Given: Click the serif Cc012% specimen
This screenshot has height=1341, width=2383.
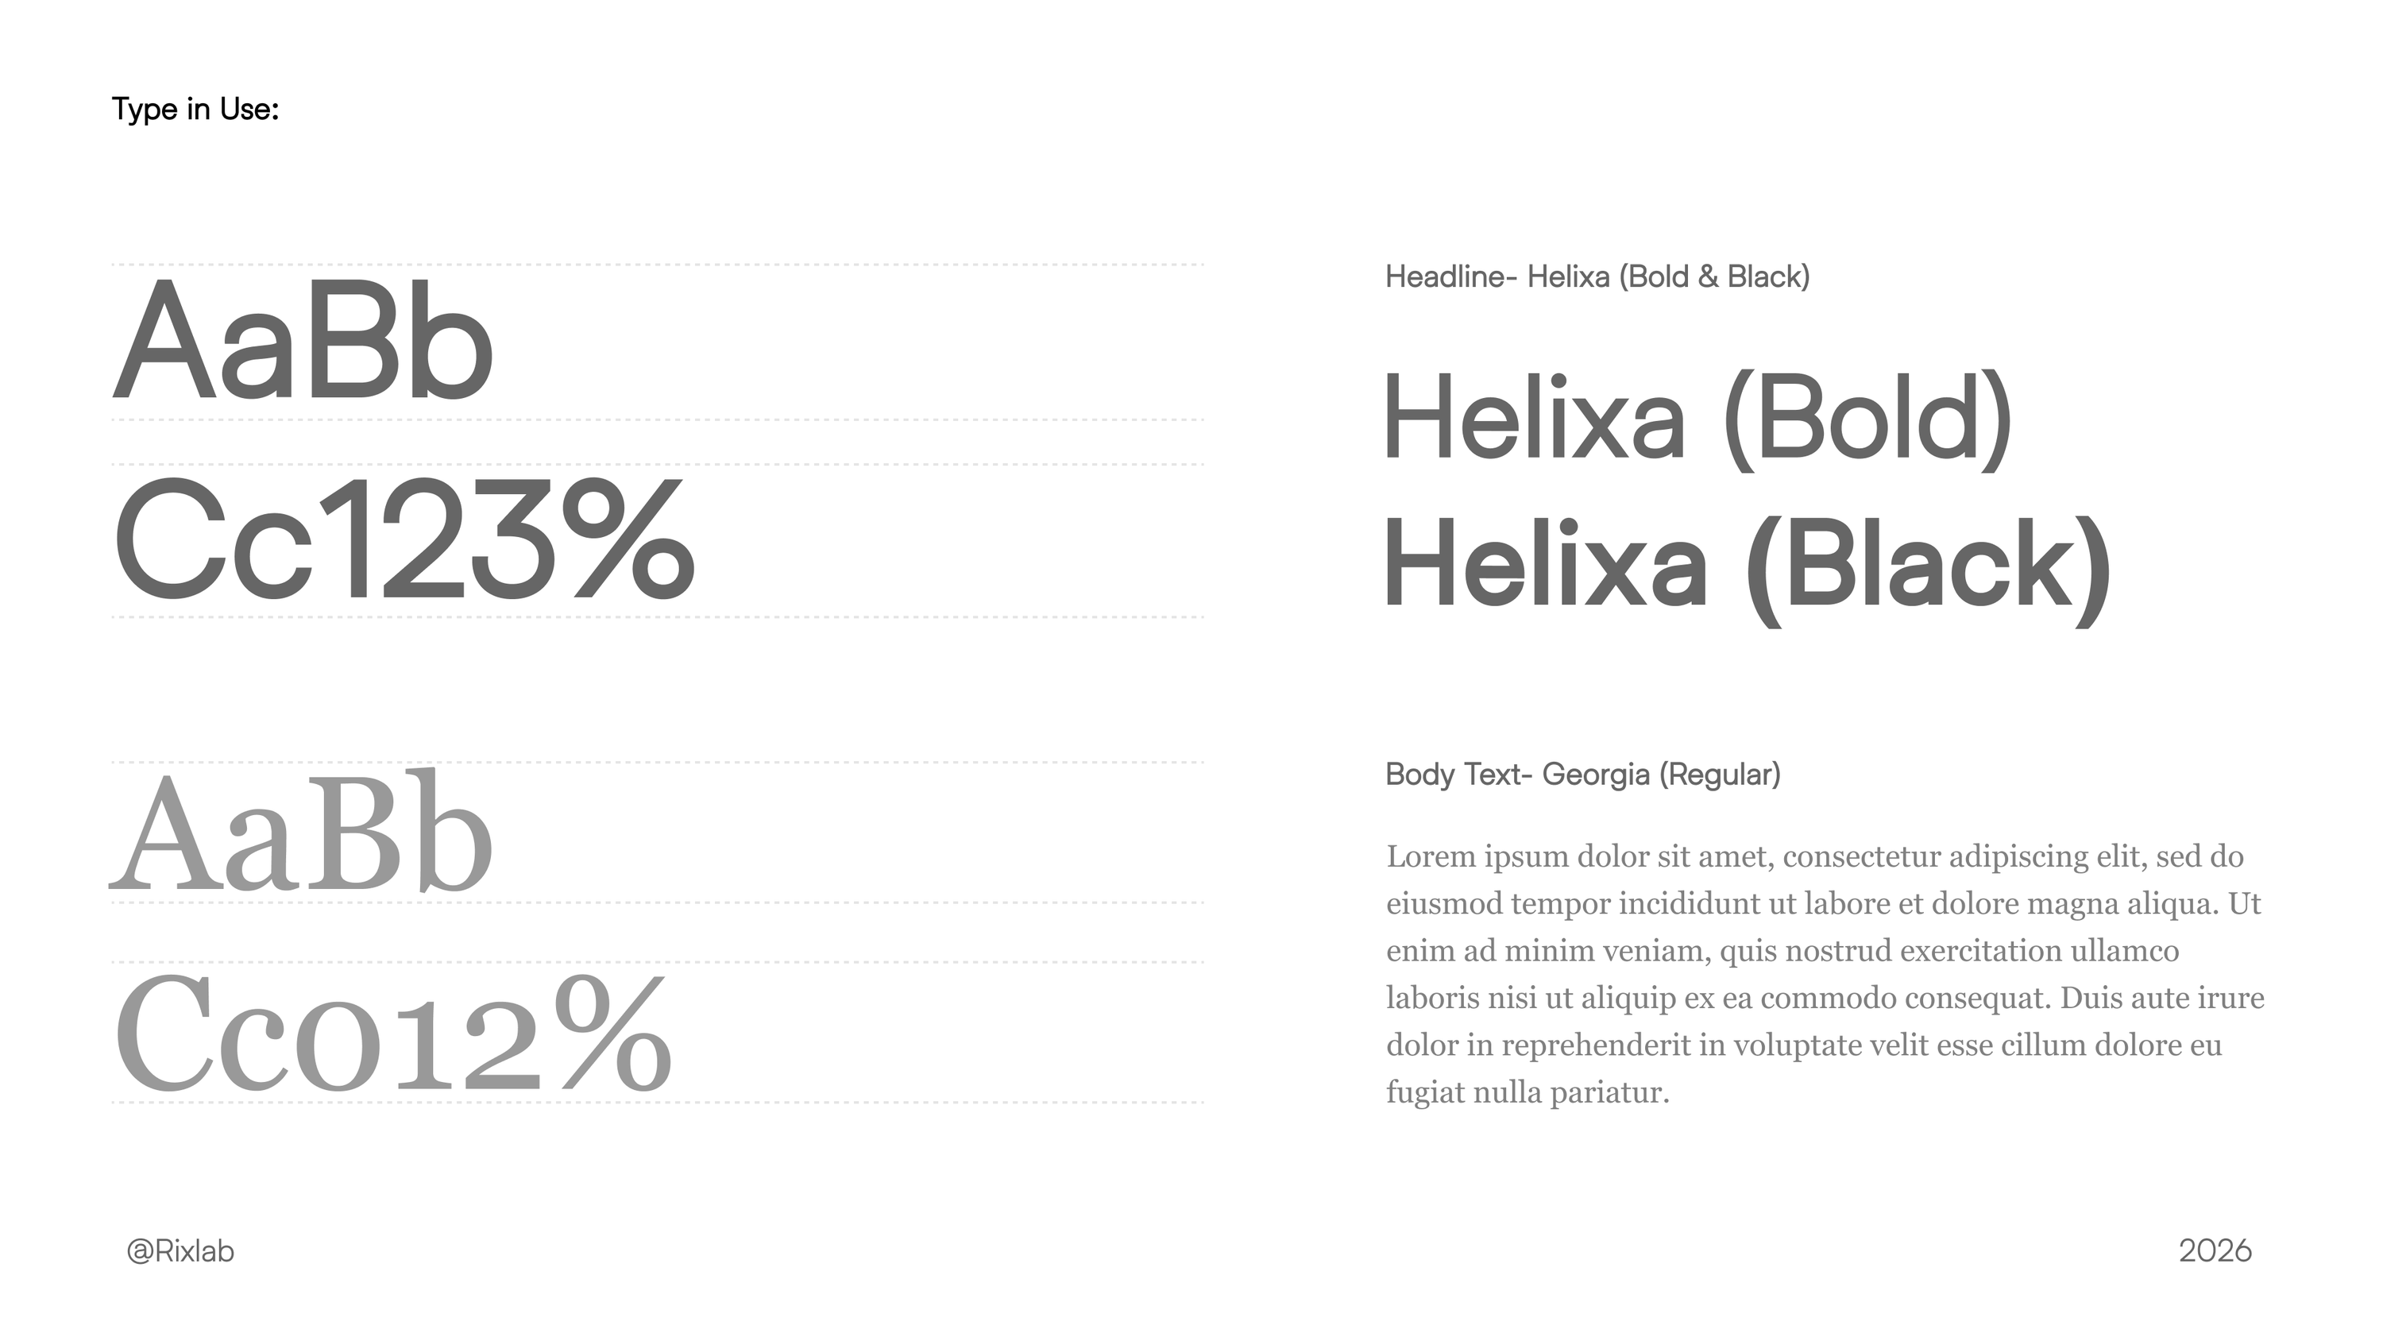Looking at the screenshot, I should [393, 1034].
